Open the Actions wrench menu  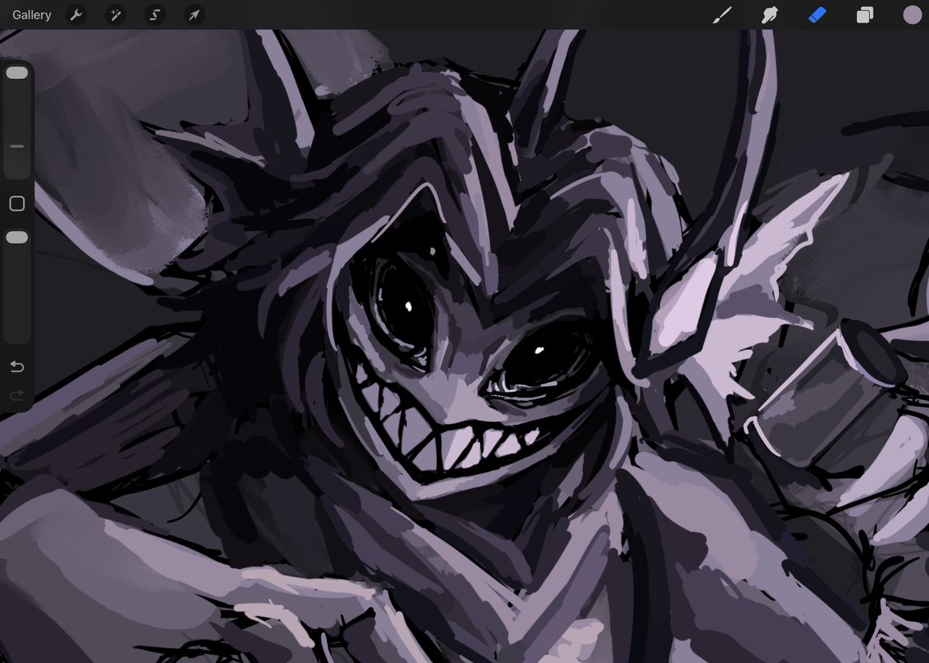[76, 15]
